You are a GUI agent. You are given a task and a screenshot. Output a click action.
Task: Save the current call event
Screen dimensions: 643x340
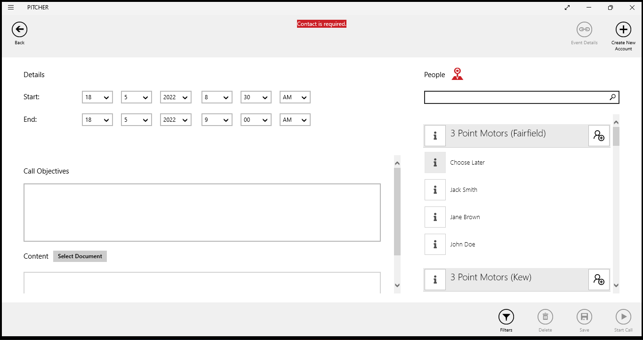coord(584,317)
